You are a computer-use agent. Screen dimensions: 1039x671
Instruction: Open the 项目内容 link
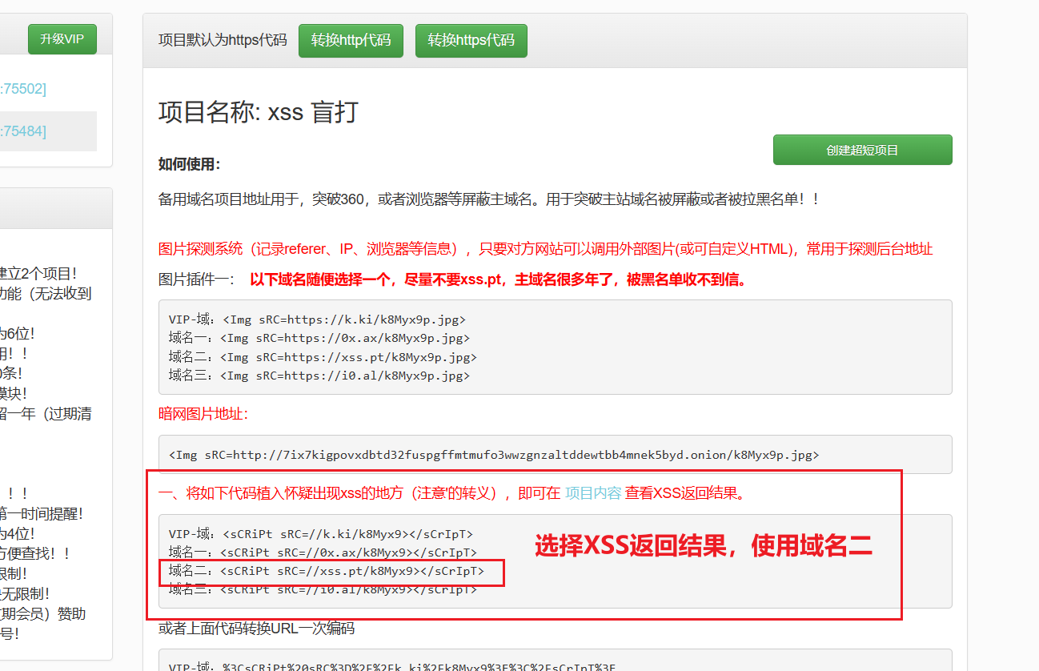[x=593, y=493]
